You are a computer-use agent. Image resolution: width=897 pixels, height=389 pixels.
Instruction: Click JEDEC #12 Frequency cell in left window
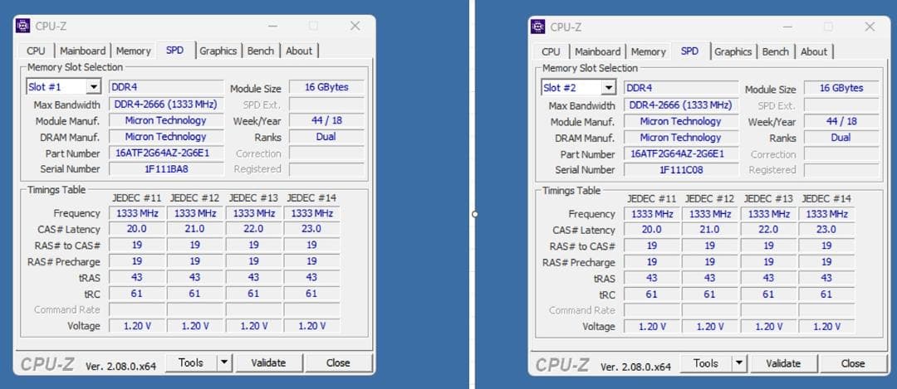pyautogui.click(x=195, y=213)
